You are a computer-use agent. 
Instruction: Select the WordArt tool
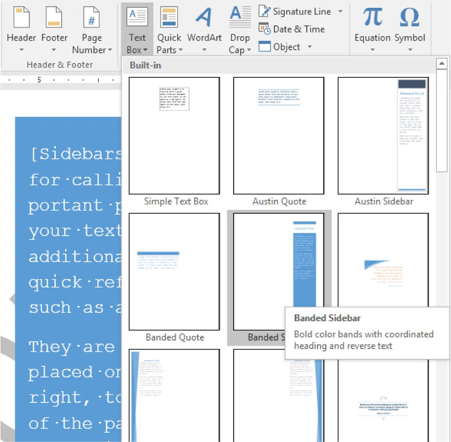pos(204,24)
